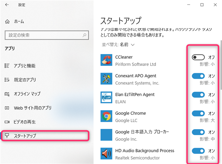Click the blue Google 日本語入力 icon
The image size is (222, 164).
pyautogui.click(x=106, y=135)
